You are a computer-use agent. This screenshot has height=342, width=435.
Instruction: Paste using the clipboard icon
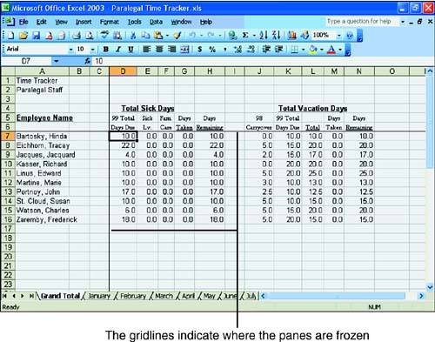pos(158,36)
